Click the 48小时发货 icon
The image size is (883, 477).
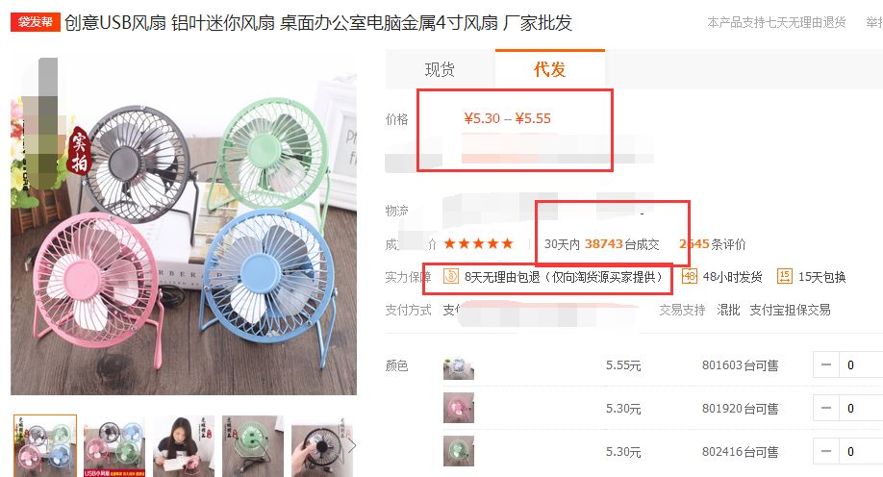pos(690,276)
